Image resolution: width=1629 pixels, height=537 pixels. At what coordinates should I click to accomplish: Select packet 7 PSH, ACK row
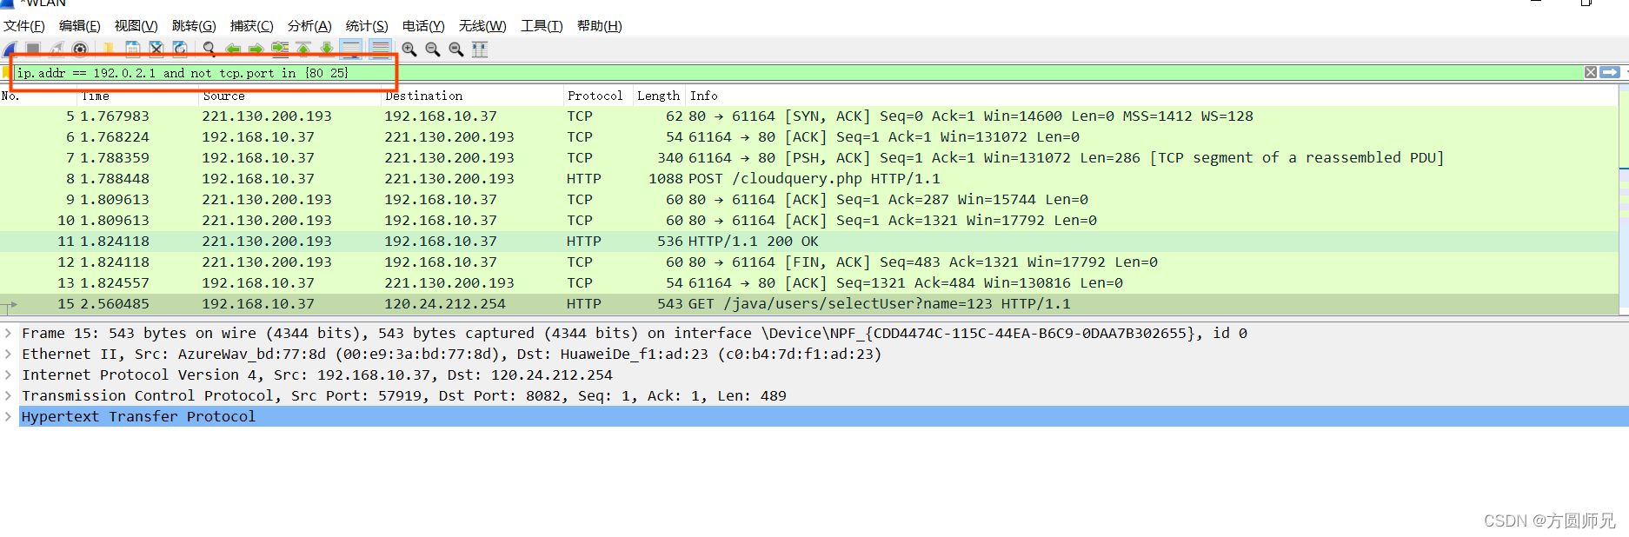click(x=809, y=157)
